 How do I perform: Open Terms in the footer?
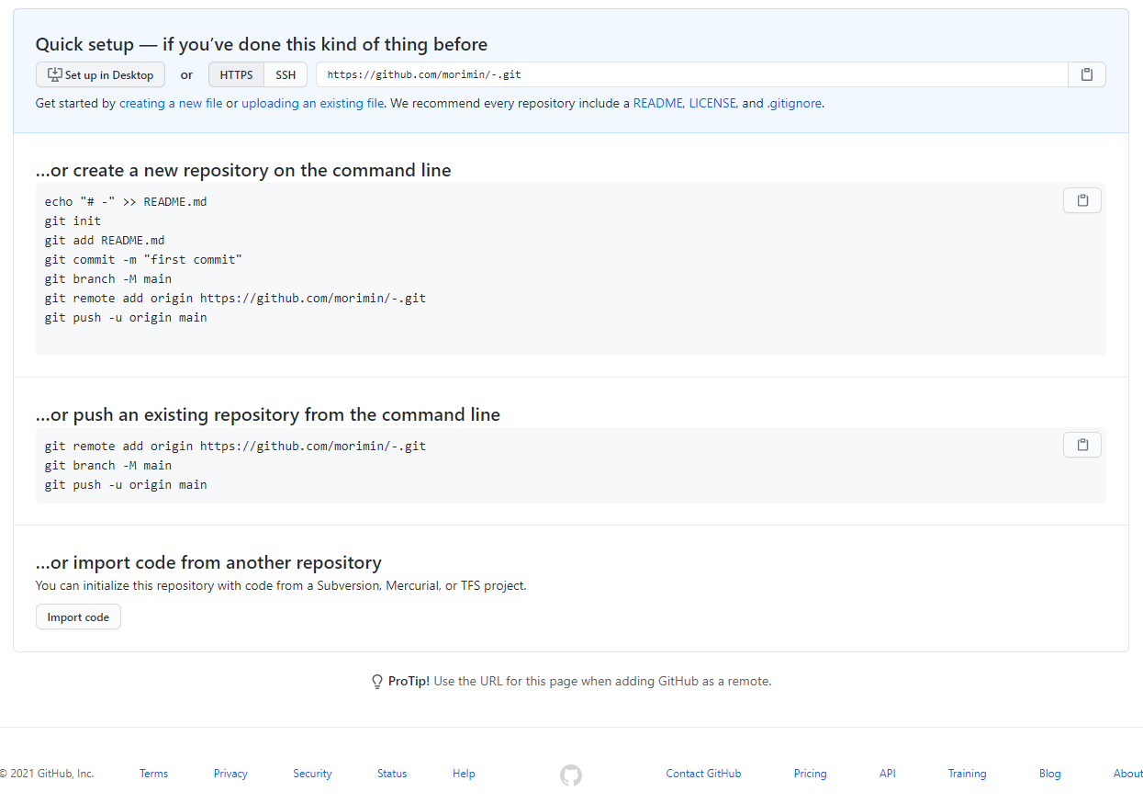pyautogui.click(x=153, y=774)
